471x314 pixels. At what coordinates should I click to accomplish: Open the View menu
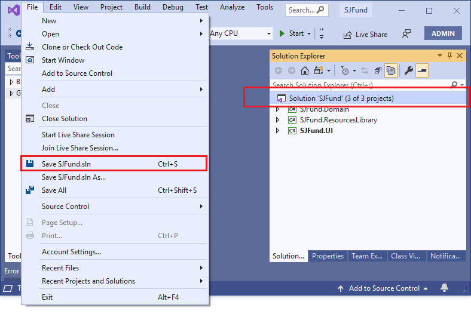81,7
